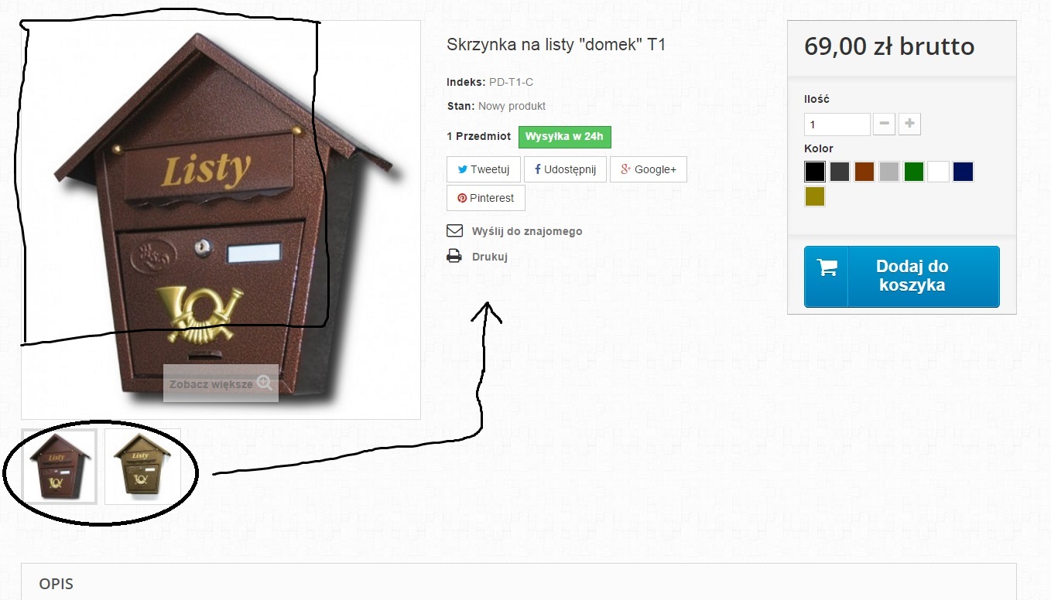This screenshot has height=600, width=1051.
Task: Share the product on Google+
Action: pyautogui.click(x=648, y=169)
